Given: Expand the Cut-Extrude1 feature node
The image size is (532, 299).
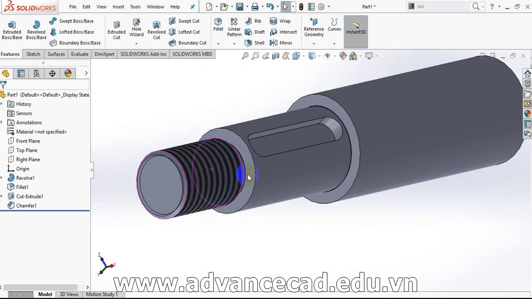Looking at the screenshot, I should pyautogui.click(x=2, y=196).
